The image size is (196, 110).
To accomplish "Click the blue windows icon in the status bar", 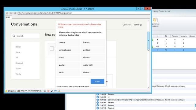I will tap(55, 91).
